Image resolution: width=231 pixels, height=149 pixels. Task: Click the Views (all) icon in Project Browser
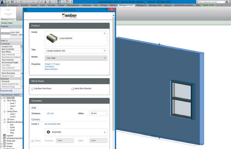4,98
